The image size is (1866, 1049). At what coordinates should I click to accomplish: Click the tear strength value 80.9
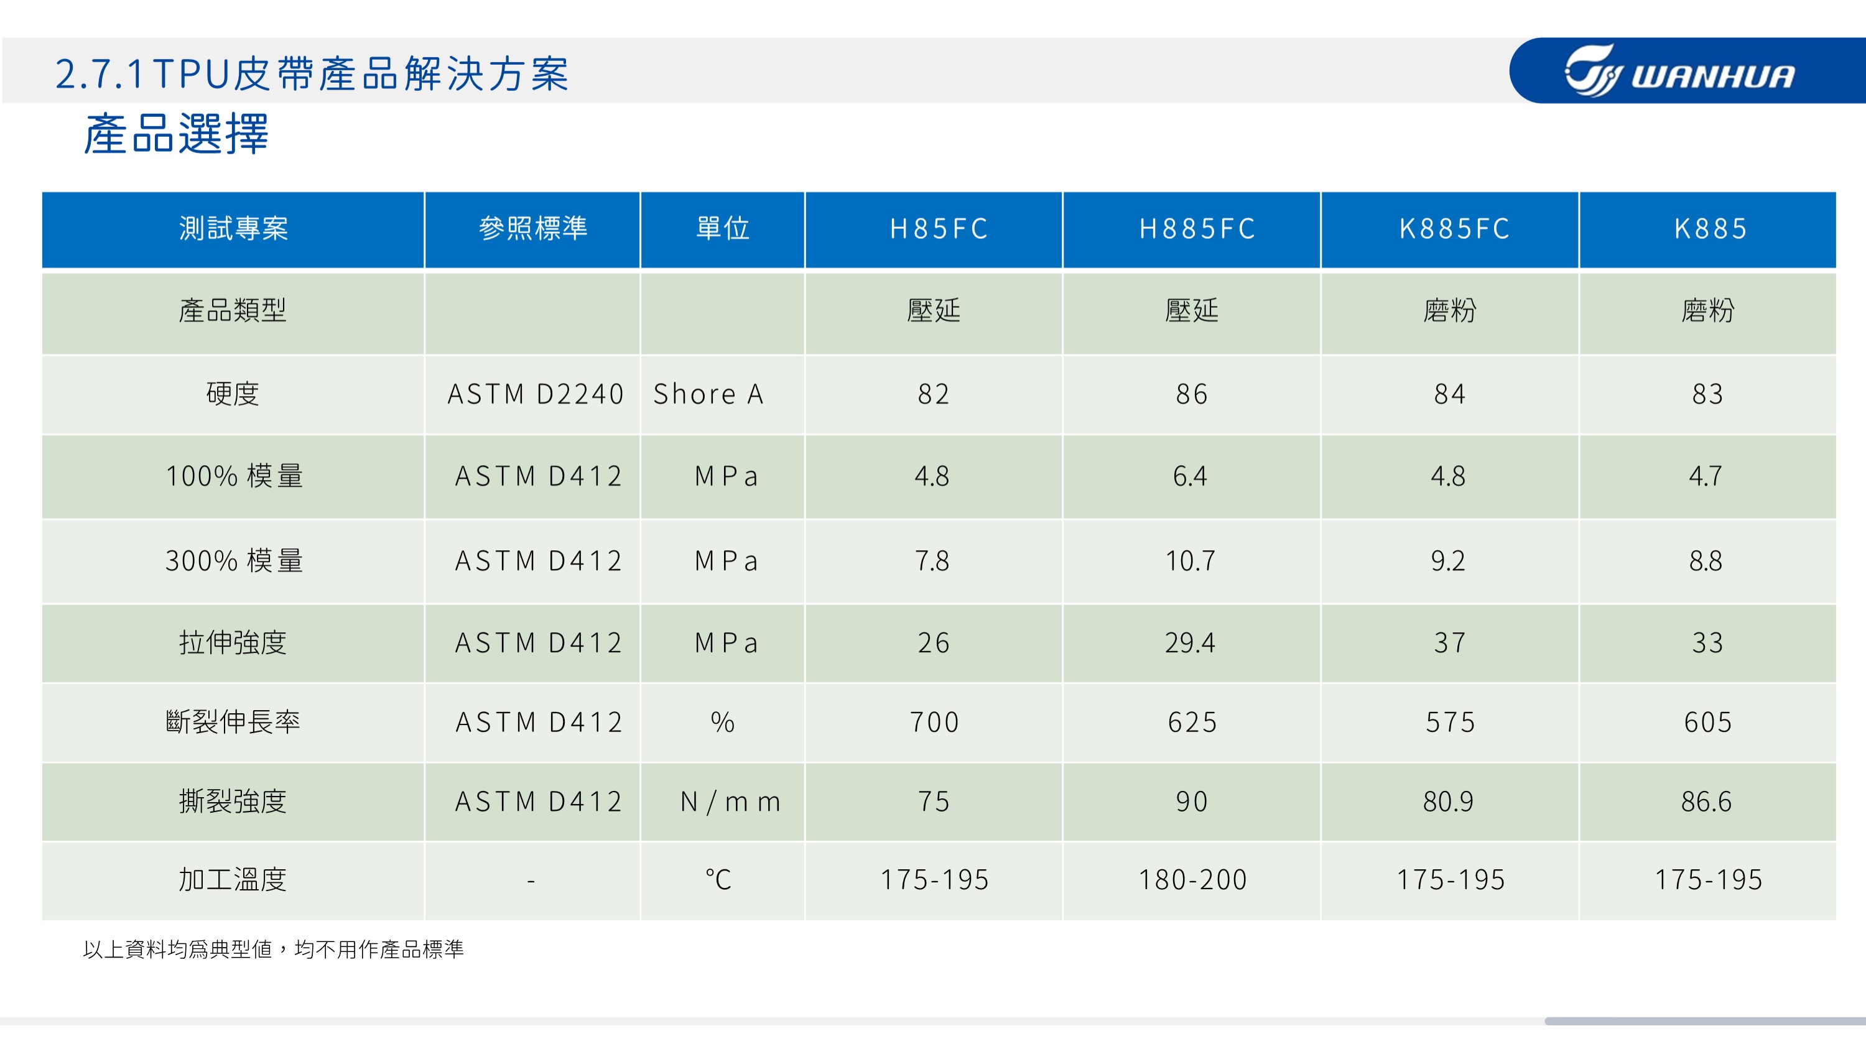1448,802
